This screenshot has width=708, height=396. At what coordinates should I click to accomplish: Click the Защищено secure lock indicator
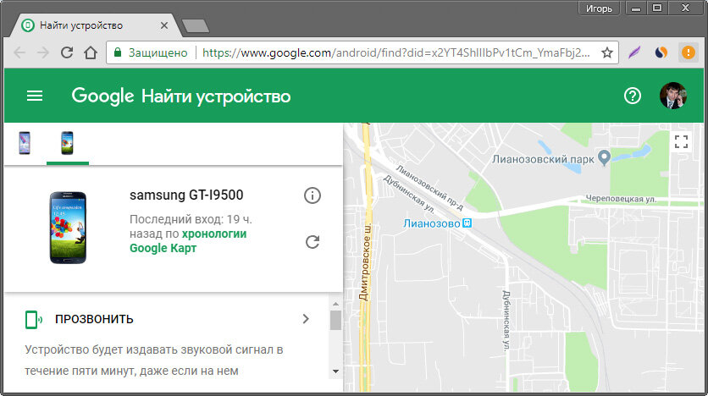click(151, 52)
